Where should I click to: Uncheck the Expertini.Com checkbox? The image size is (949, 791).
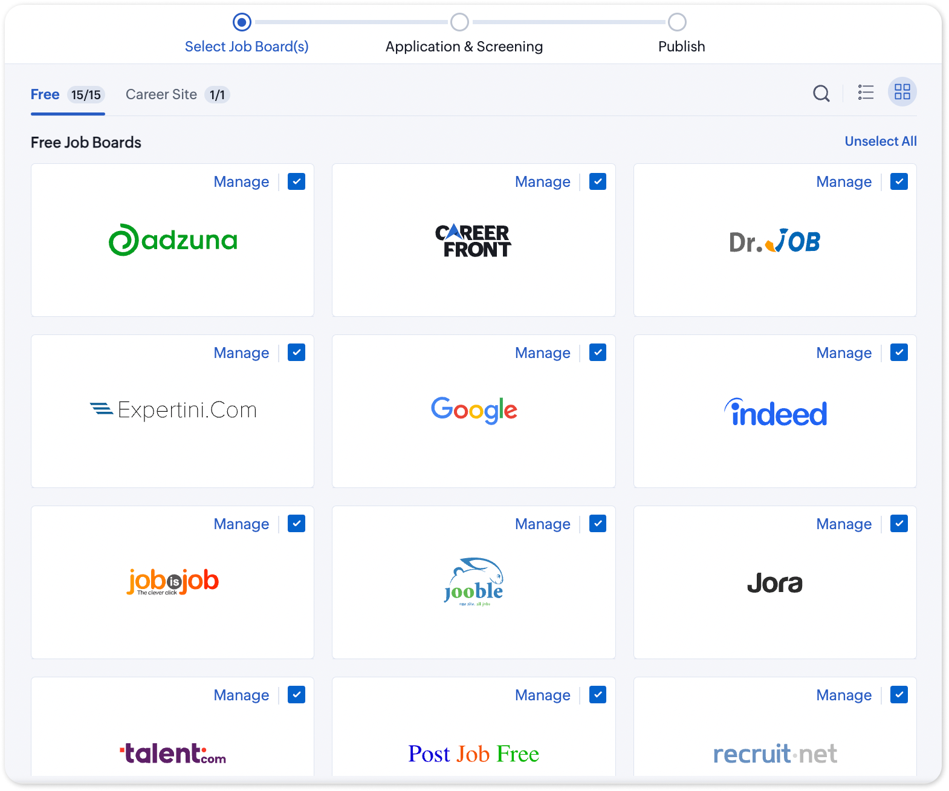pyautogui.click(x=296, y=353)
